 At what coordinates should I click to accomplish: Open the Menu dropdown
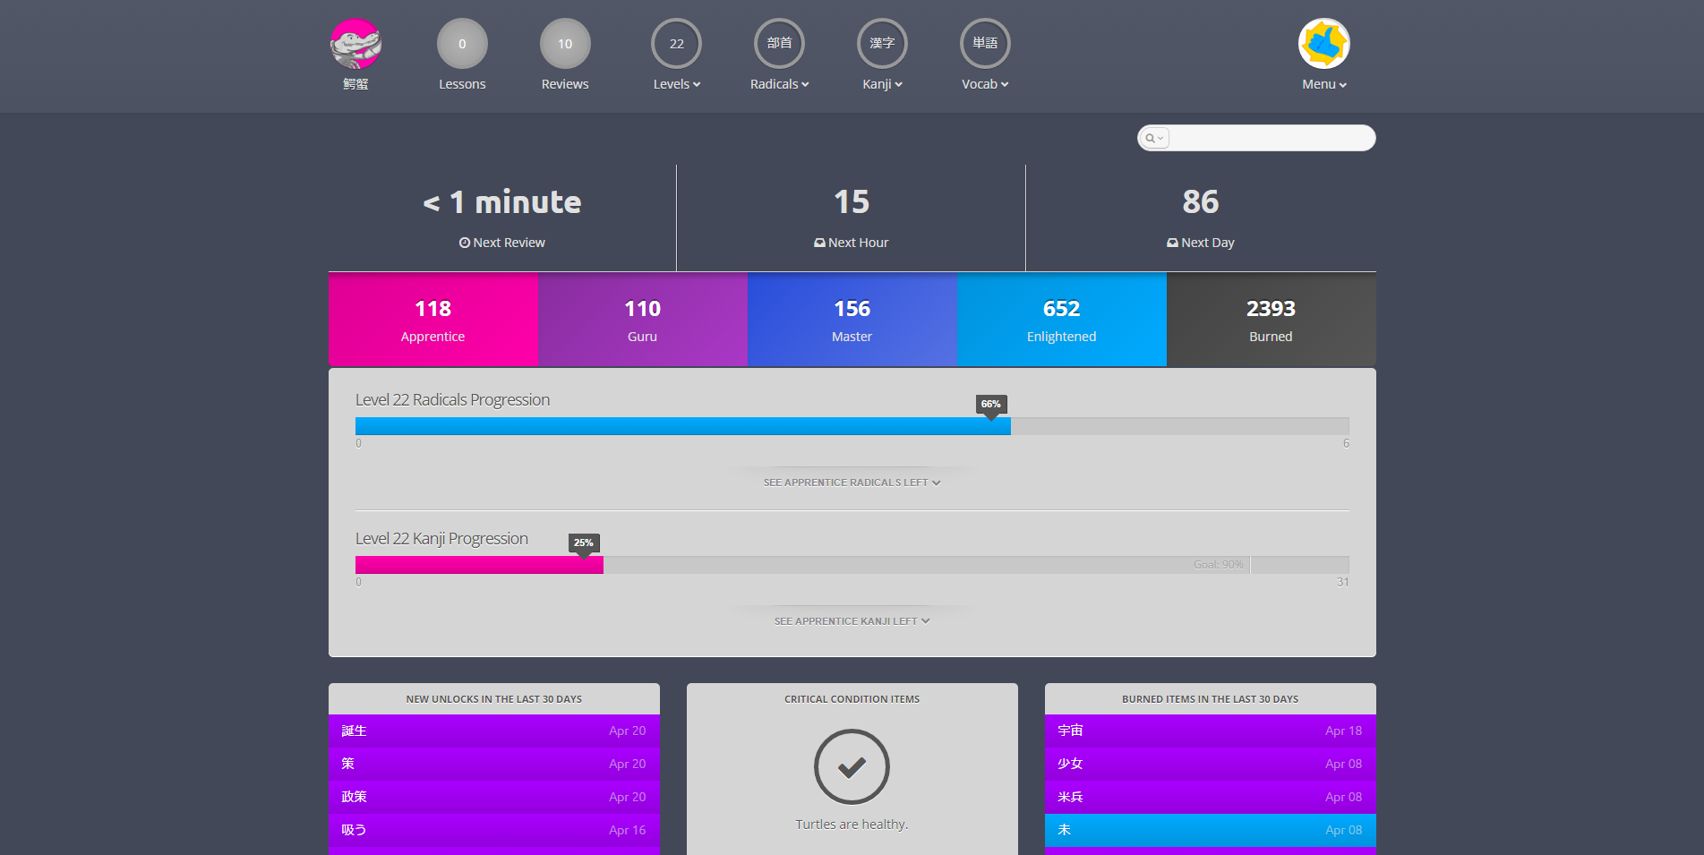[1323, 83]
